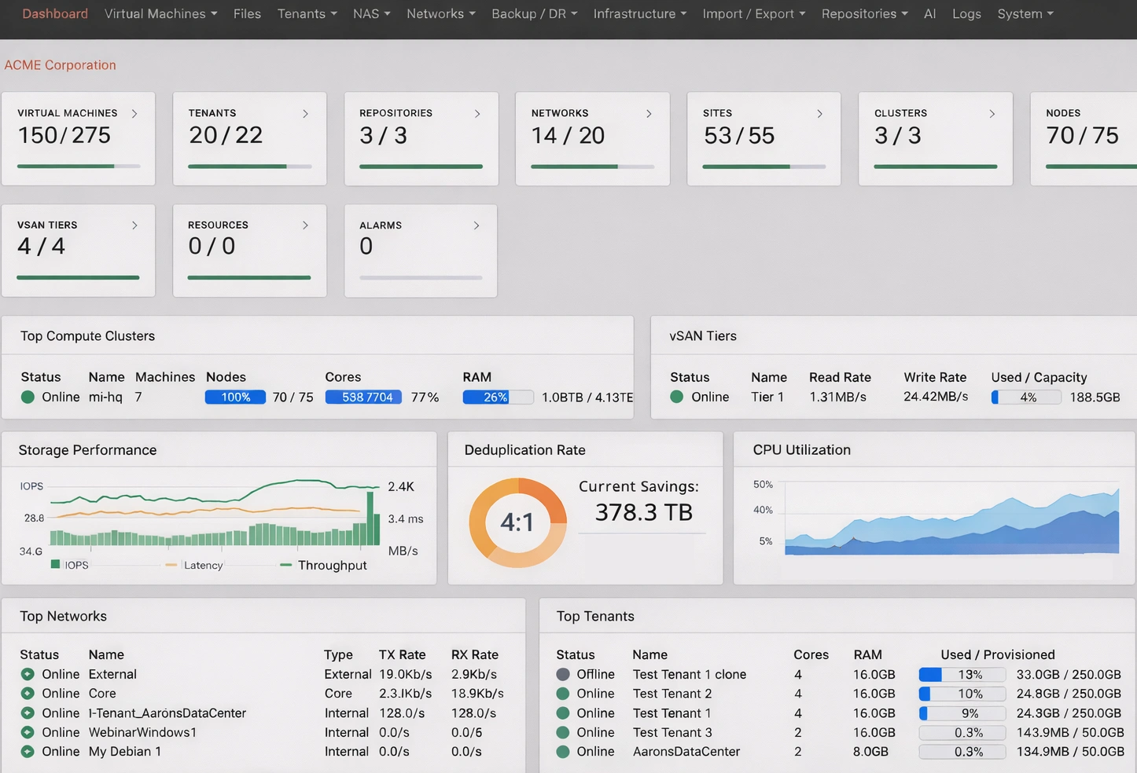1137x773 pixels.
Task: Open the Logs menu item
Action: 966,14
